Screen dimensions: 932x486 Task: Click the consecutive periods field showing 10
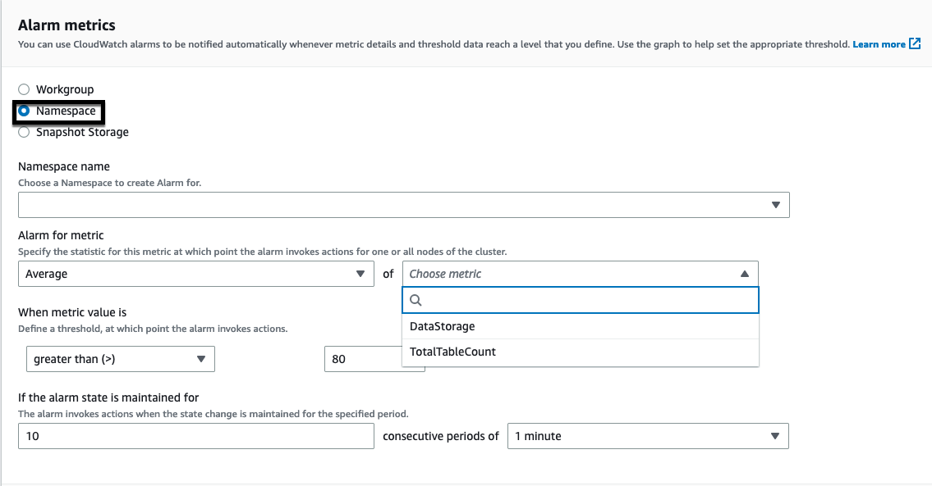point(195,436)
